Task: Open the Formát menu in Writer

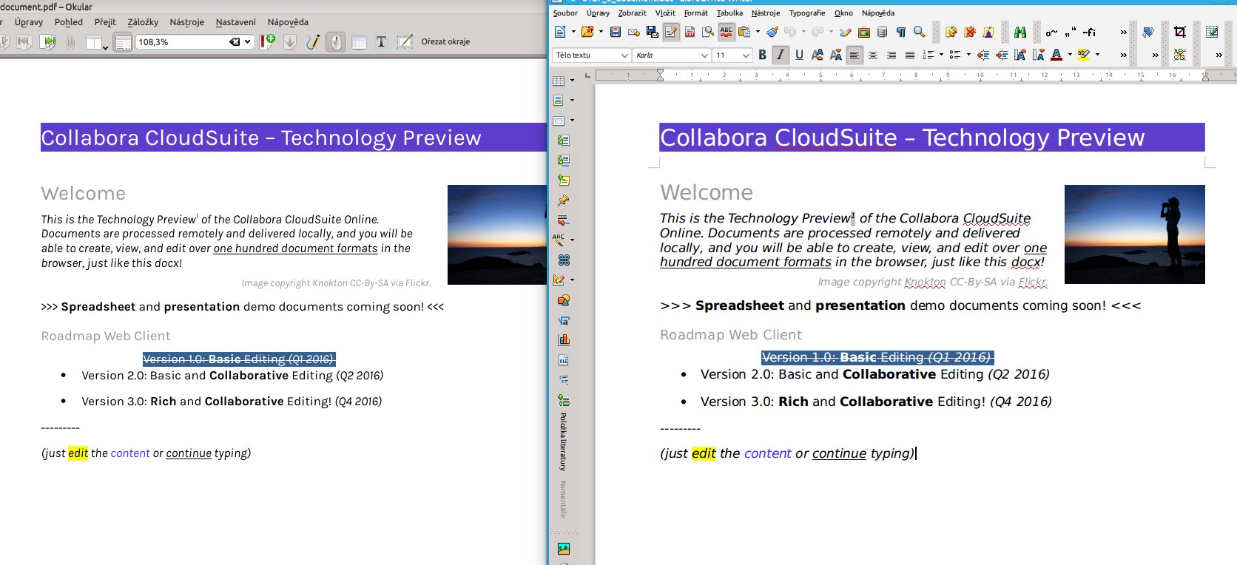Action: click(x=695, y=13)
